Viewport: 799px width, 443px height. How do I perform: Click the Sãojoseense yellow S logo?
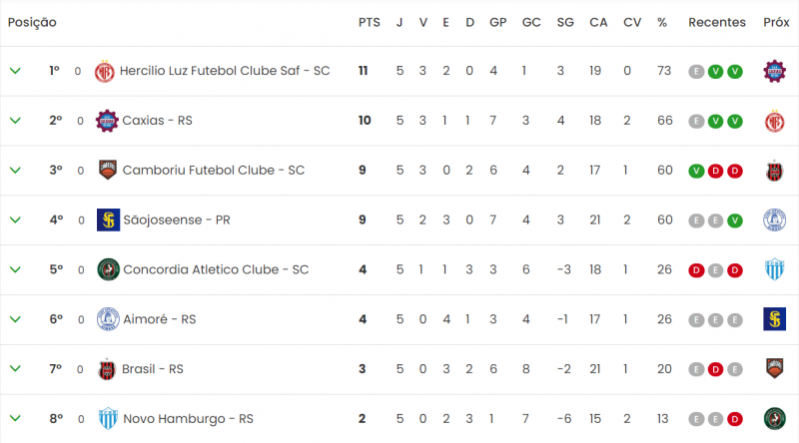pyautogui.click(x=108, y=220)
